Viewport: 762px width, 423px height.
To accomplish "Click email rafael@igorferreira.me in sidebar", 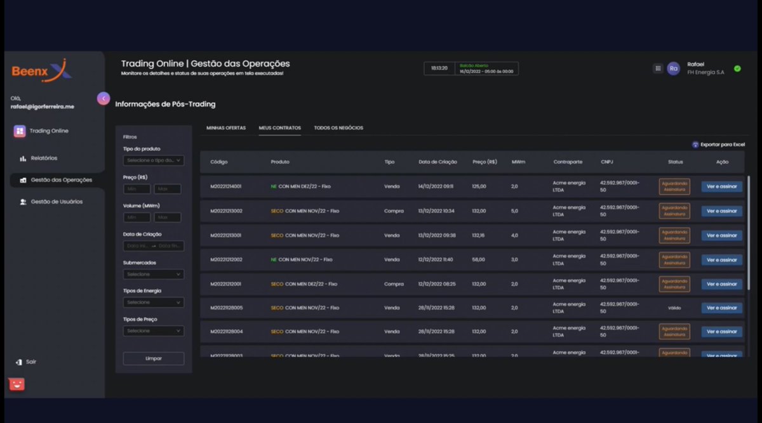I will 43,107.
